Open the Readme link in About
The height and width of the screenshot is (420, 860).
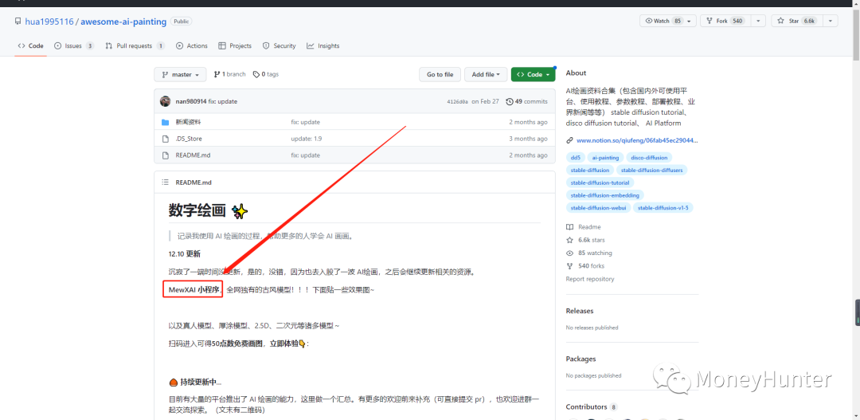click(x=584, y=227)
